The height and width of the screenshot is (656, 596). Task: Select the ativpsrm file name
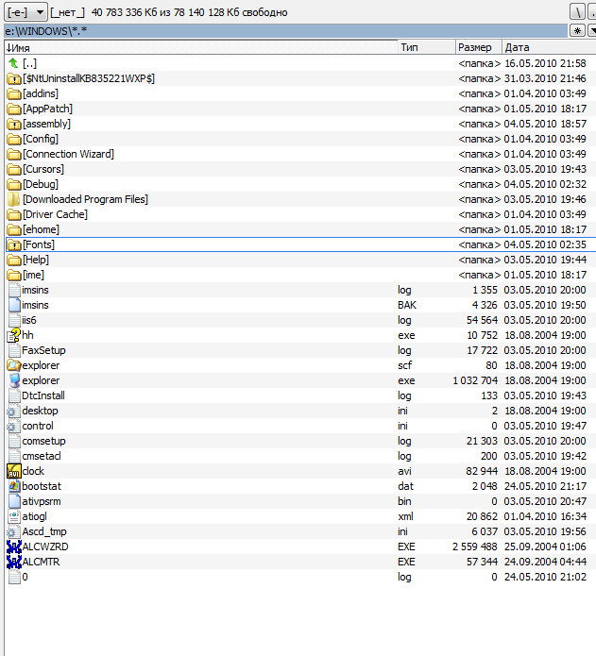tap(42, 501)
